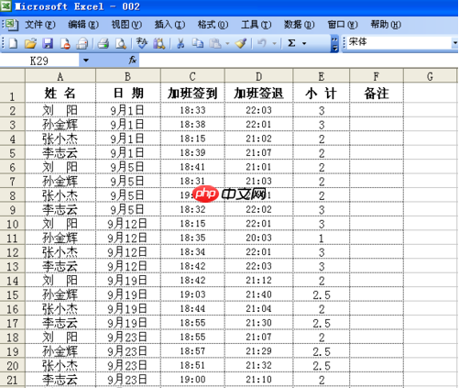Select row 21 header
Viewport: 459px width, 388px height.
12,380
